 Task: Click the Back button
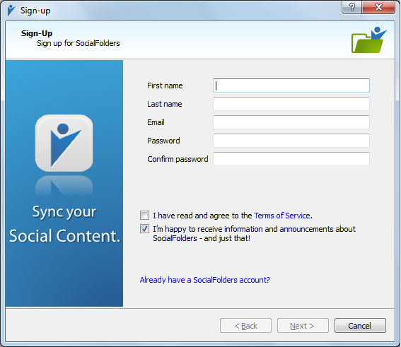coord(245,326)
